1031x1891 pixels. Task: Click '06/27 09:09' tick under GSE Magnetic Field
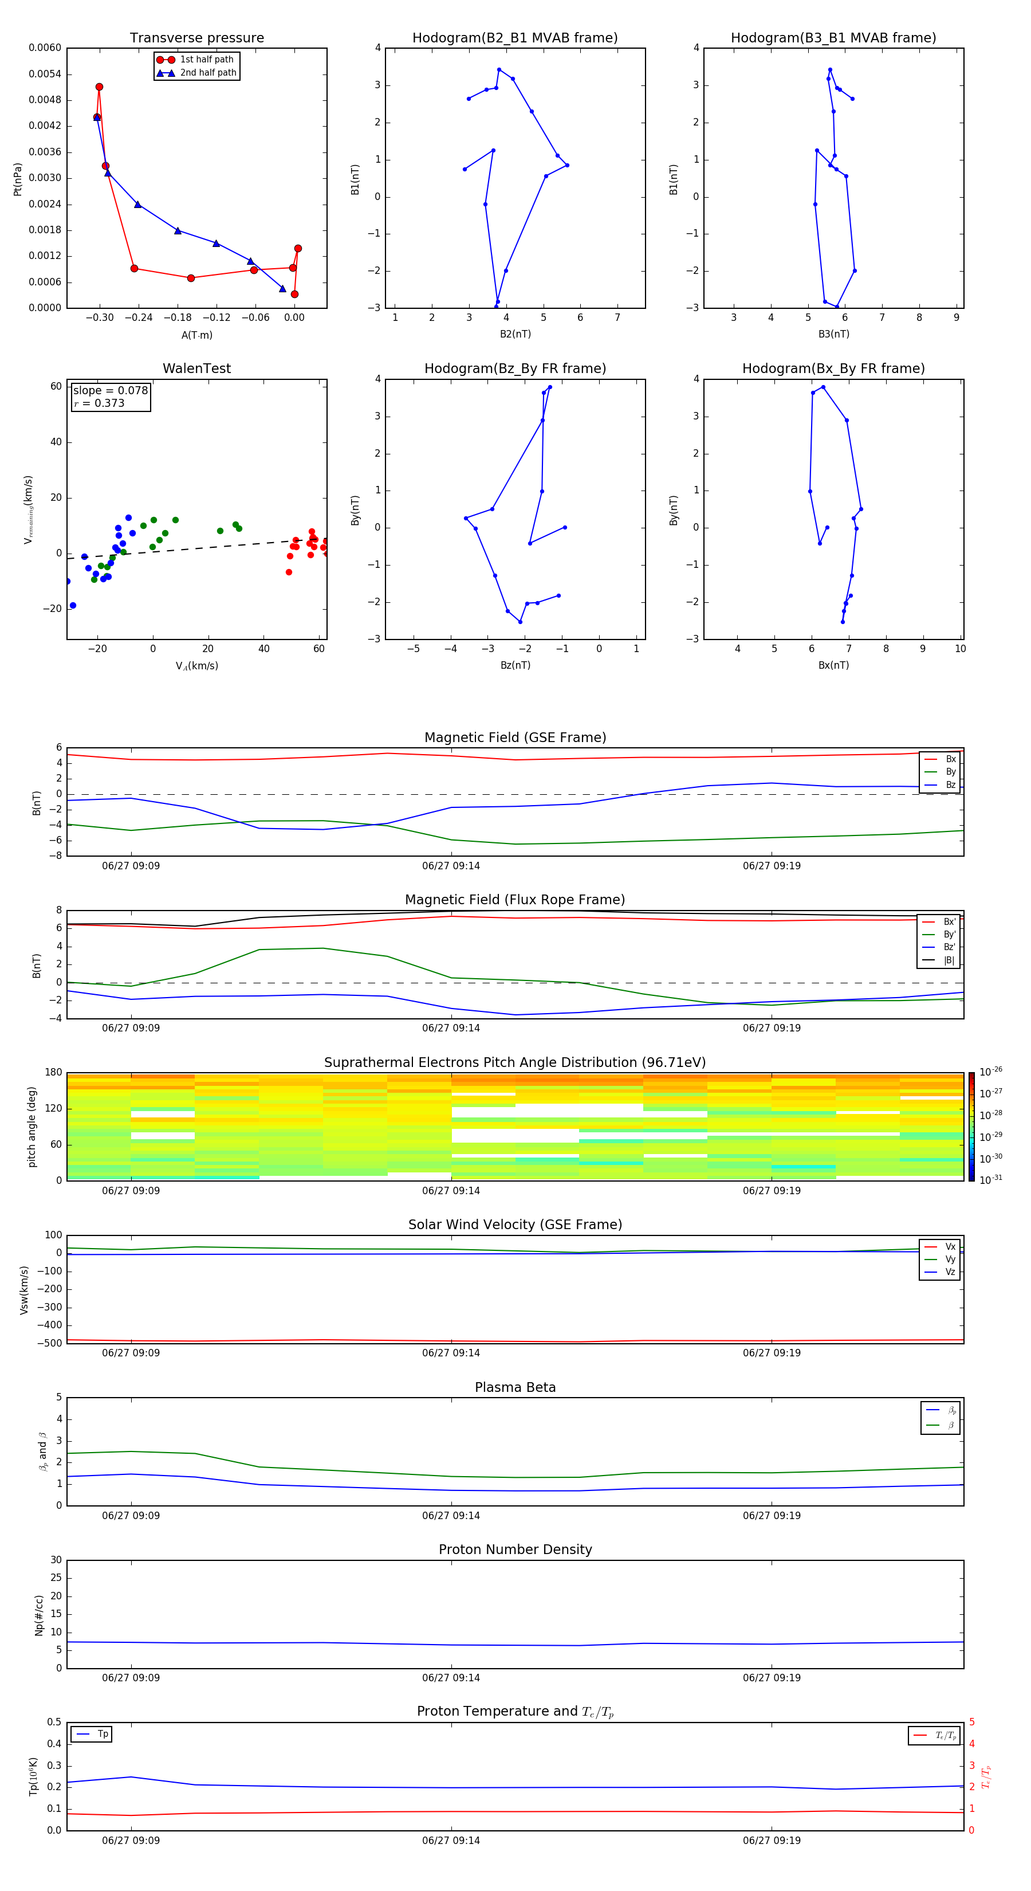click(x=131, y=865)
